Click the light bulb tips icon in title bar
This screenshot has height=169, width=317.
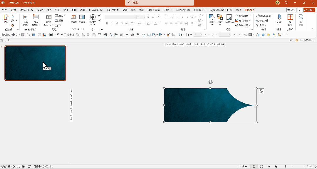click(286, 3)
